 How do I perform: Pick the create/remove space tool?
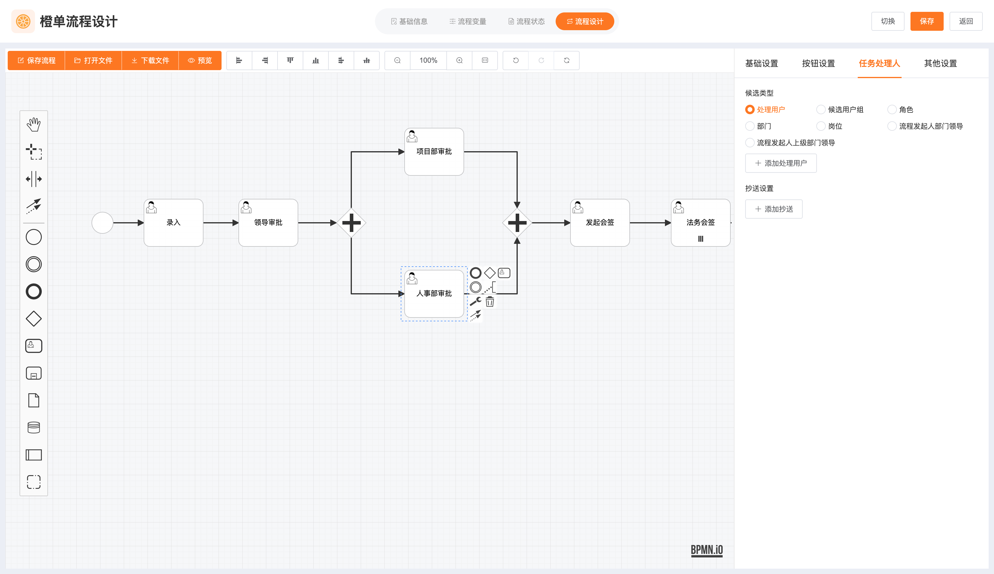(33, 179)
